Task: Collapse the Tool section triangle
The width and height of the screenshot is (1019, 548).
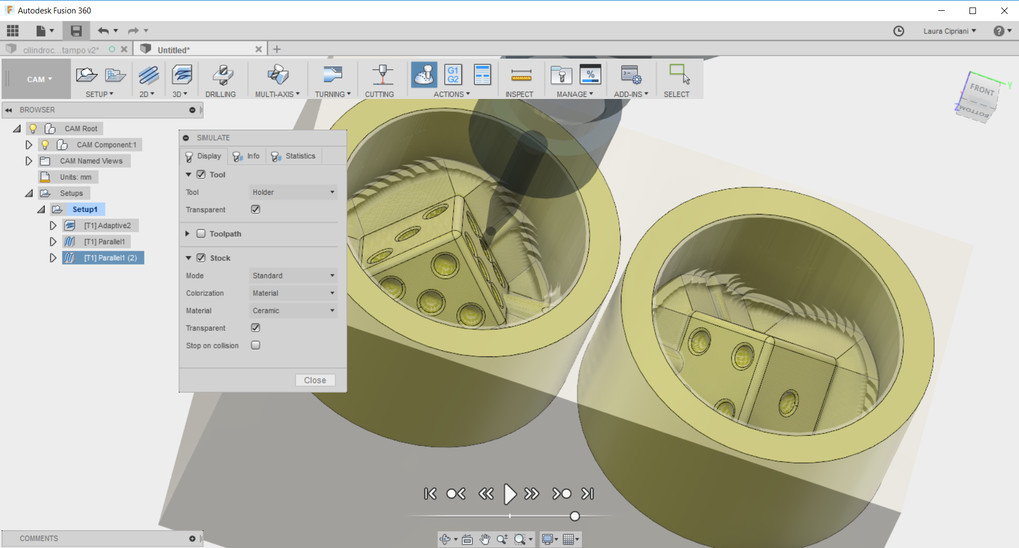Action: coord(188,175)
